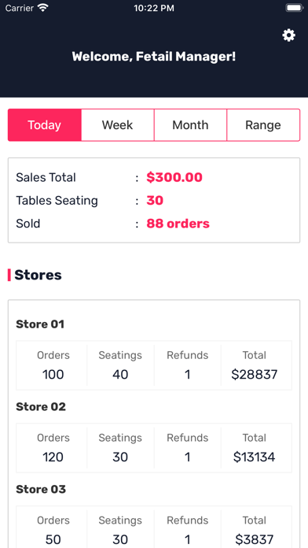The width and height of the screenshot is (308, 548).
Task: Tap the battery indicator icon
Action: 294,8
